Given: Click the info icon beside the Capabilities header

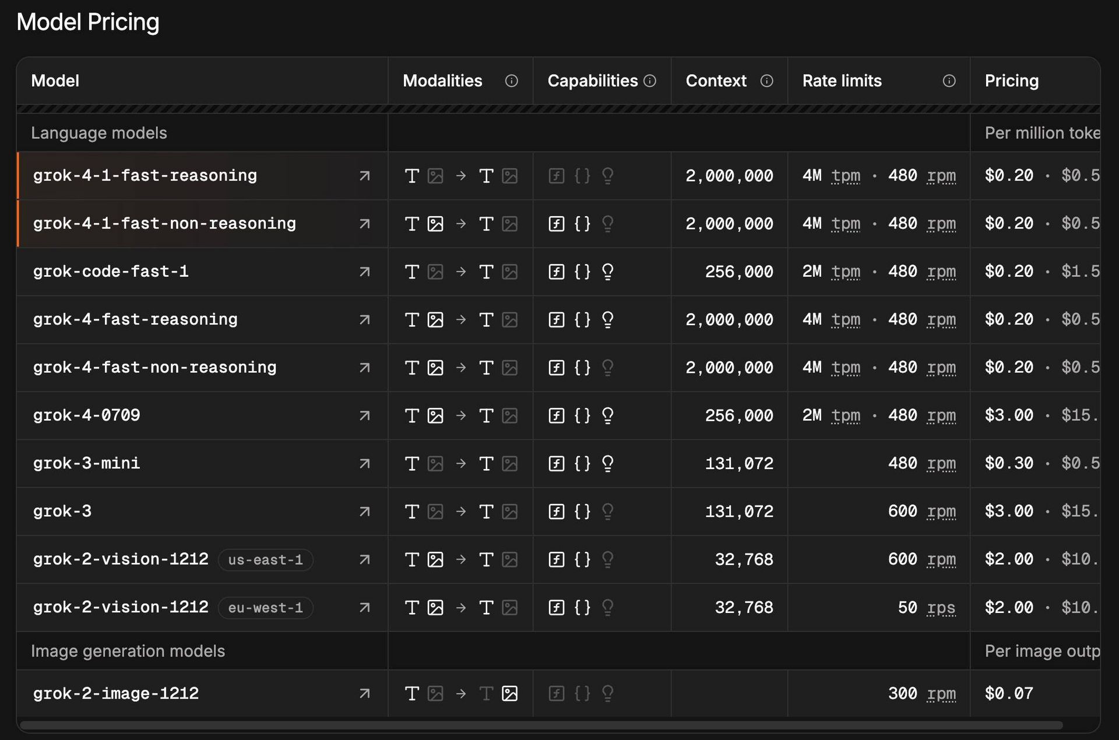Looking at the screenshot, I should coord(650,81).
